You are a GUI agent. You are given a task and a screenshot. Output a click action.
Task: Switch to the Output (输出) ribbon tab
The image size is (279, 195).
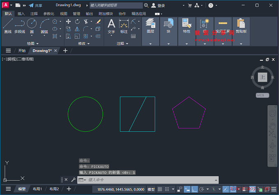tap(89, 14)
